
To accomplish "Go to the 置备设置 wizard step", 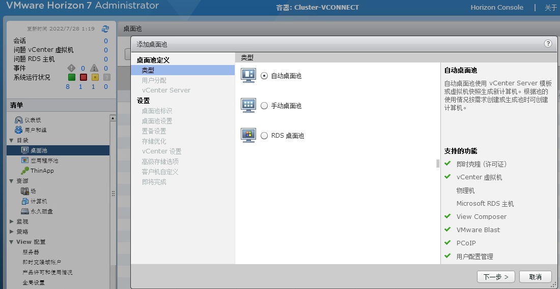I will 154,131.
